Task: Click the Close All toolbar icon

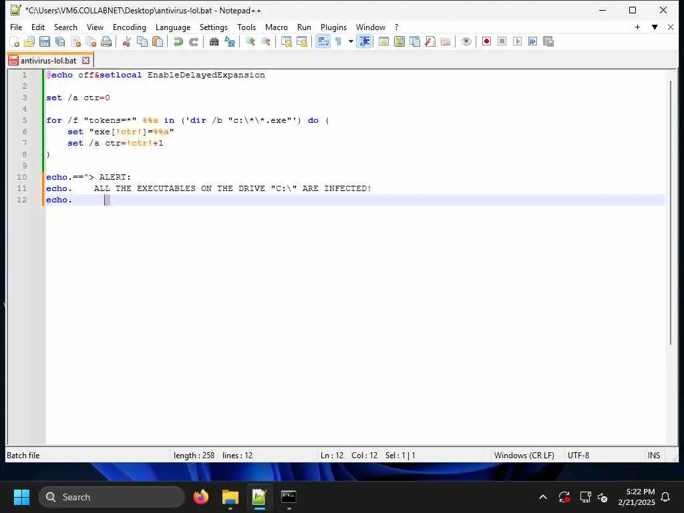Action: pos(91,42)
